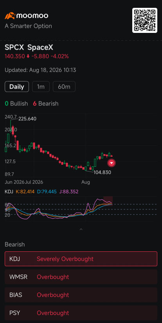
Task: Click the Updated: Aug 18, 2026 timestamp
Action: tap(40, 70)
